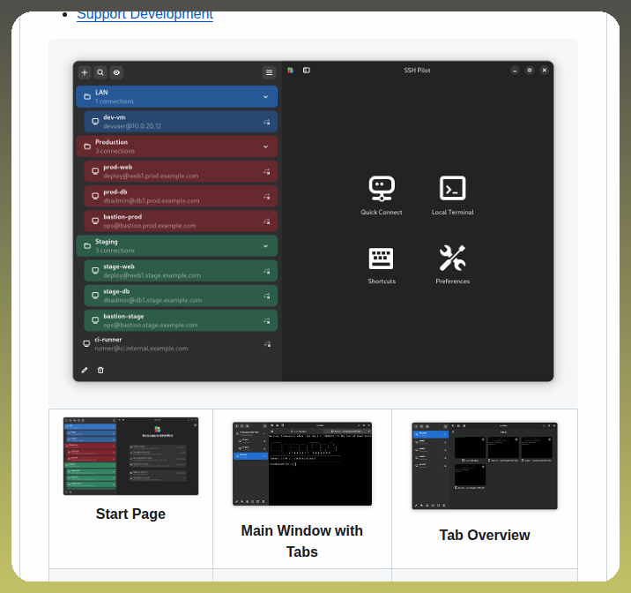Screen dimensions: 631x593
Task: Close the SSH Pilot window
Action: pos(545,70)
